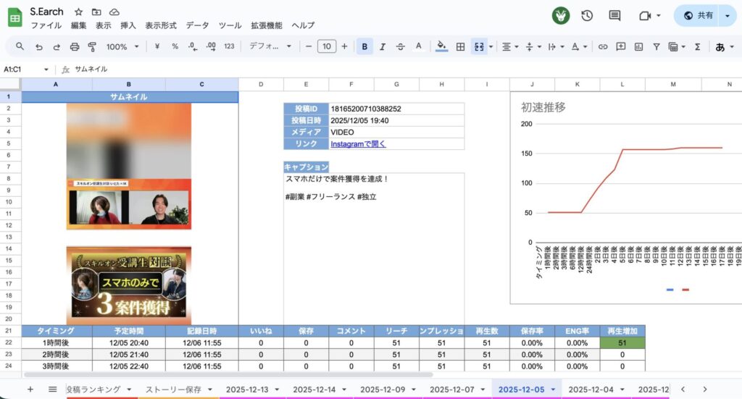Open the Instagramで開く link

[x=358, y=144]
